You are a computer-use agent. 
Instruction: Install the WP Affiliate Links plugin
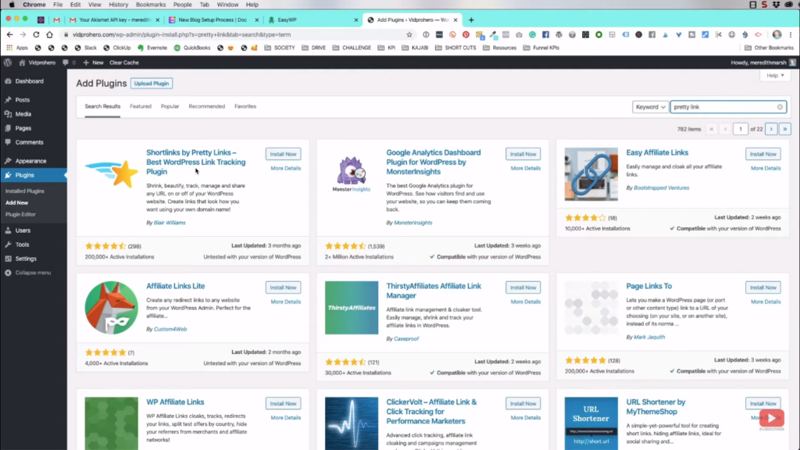coord(283,404)
